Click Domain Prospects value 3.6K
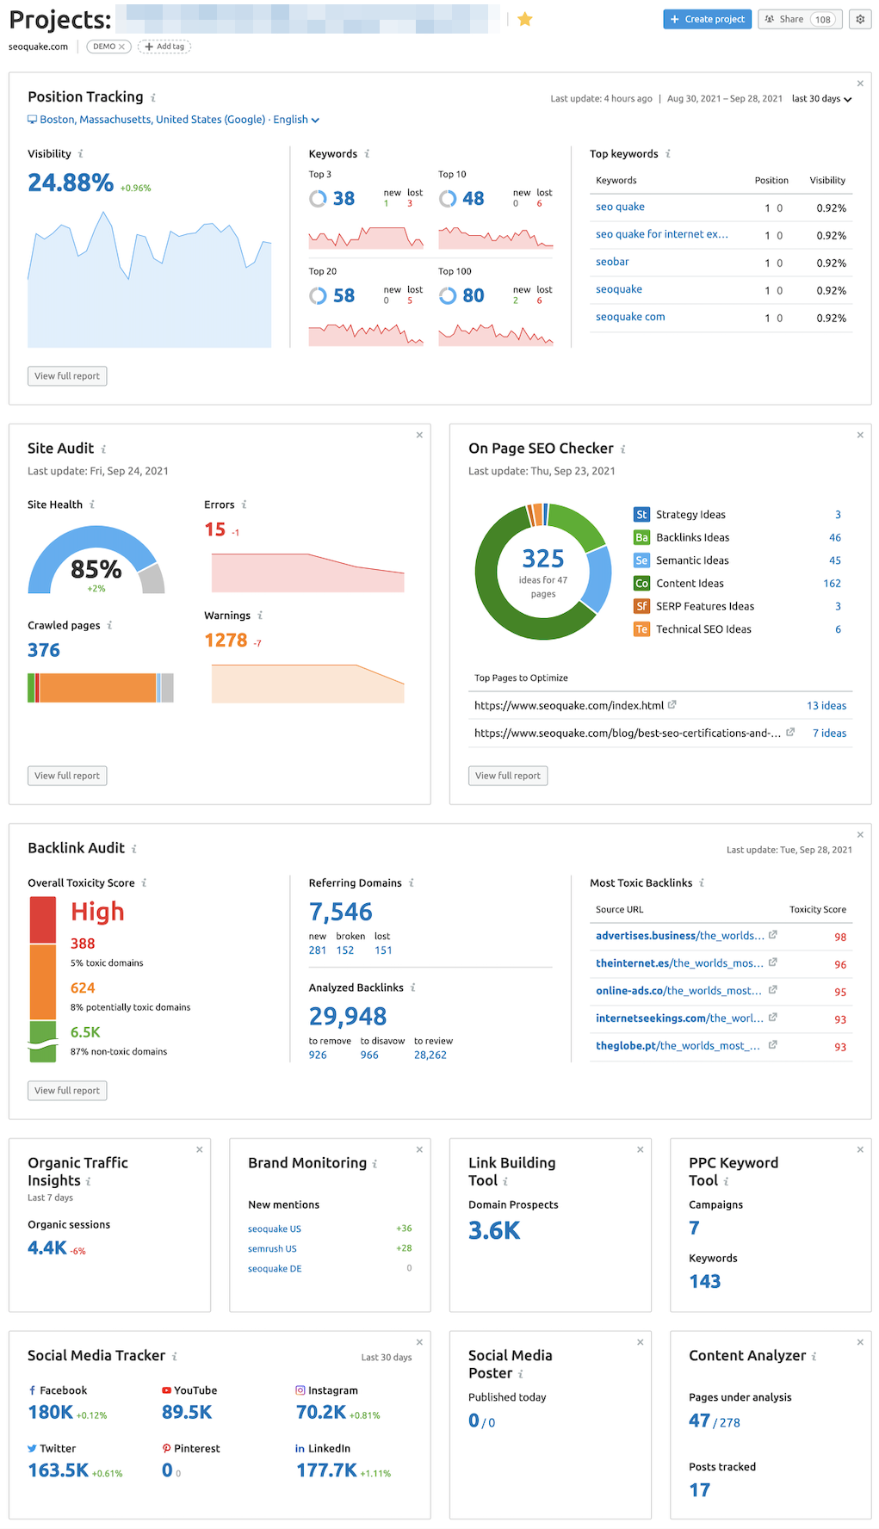 click(x=494, y=1231)
